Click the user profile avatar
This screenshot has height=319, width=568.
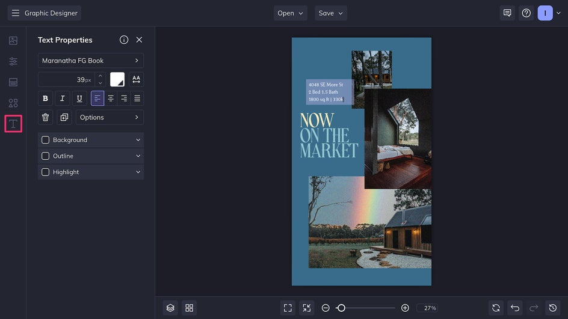pos(545,13)
